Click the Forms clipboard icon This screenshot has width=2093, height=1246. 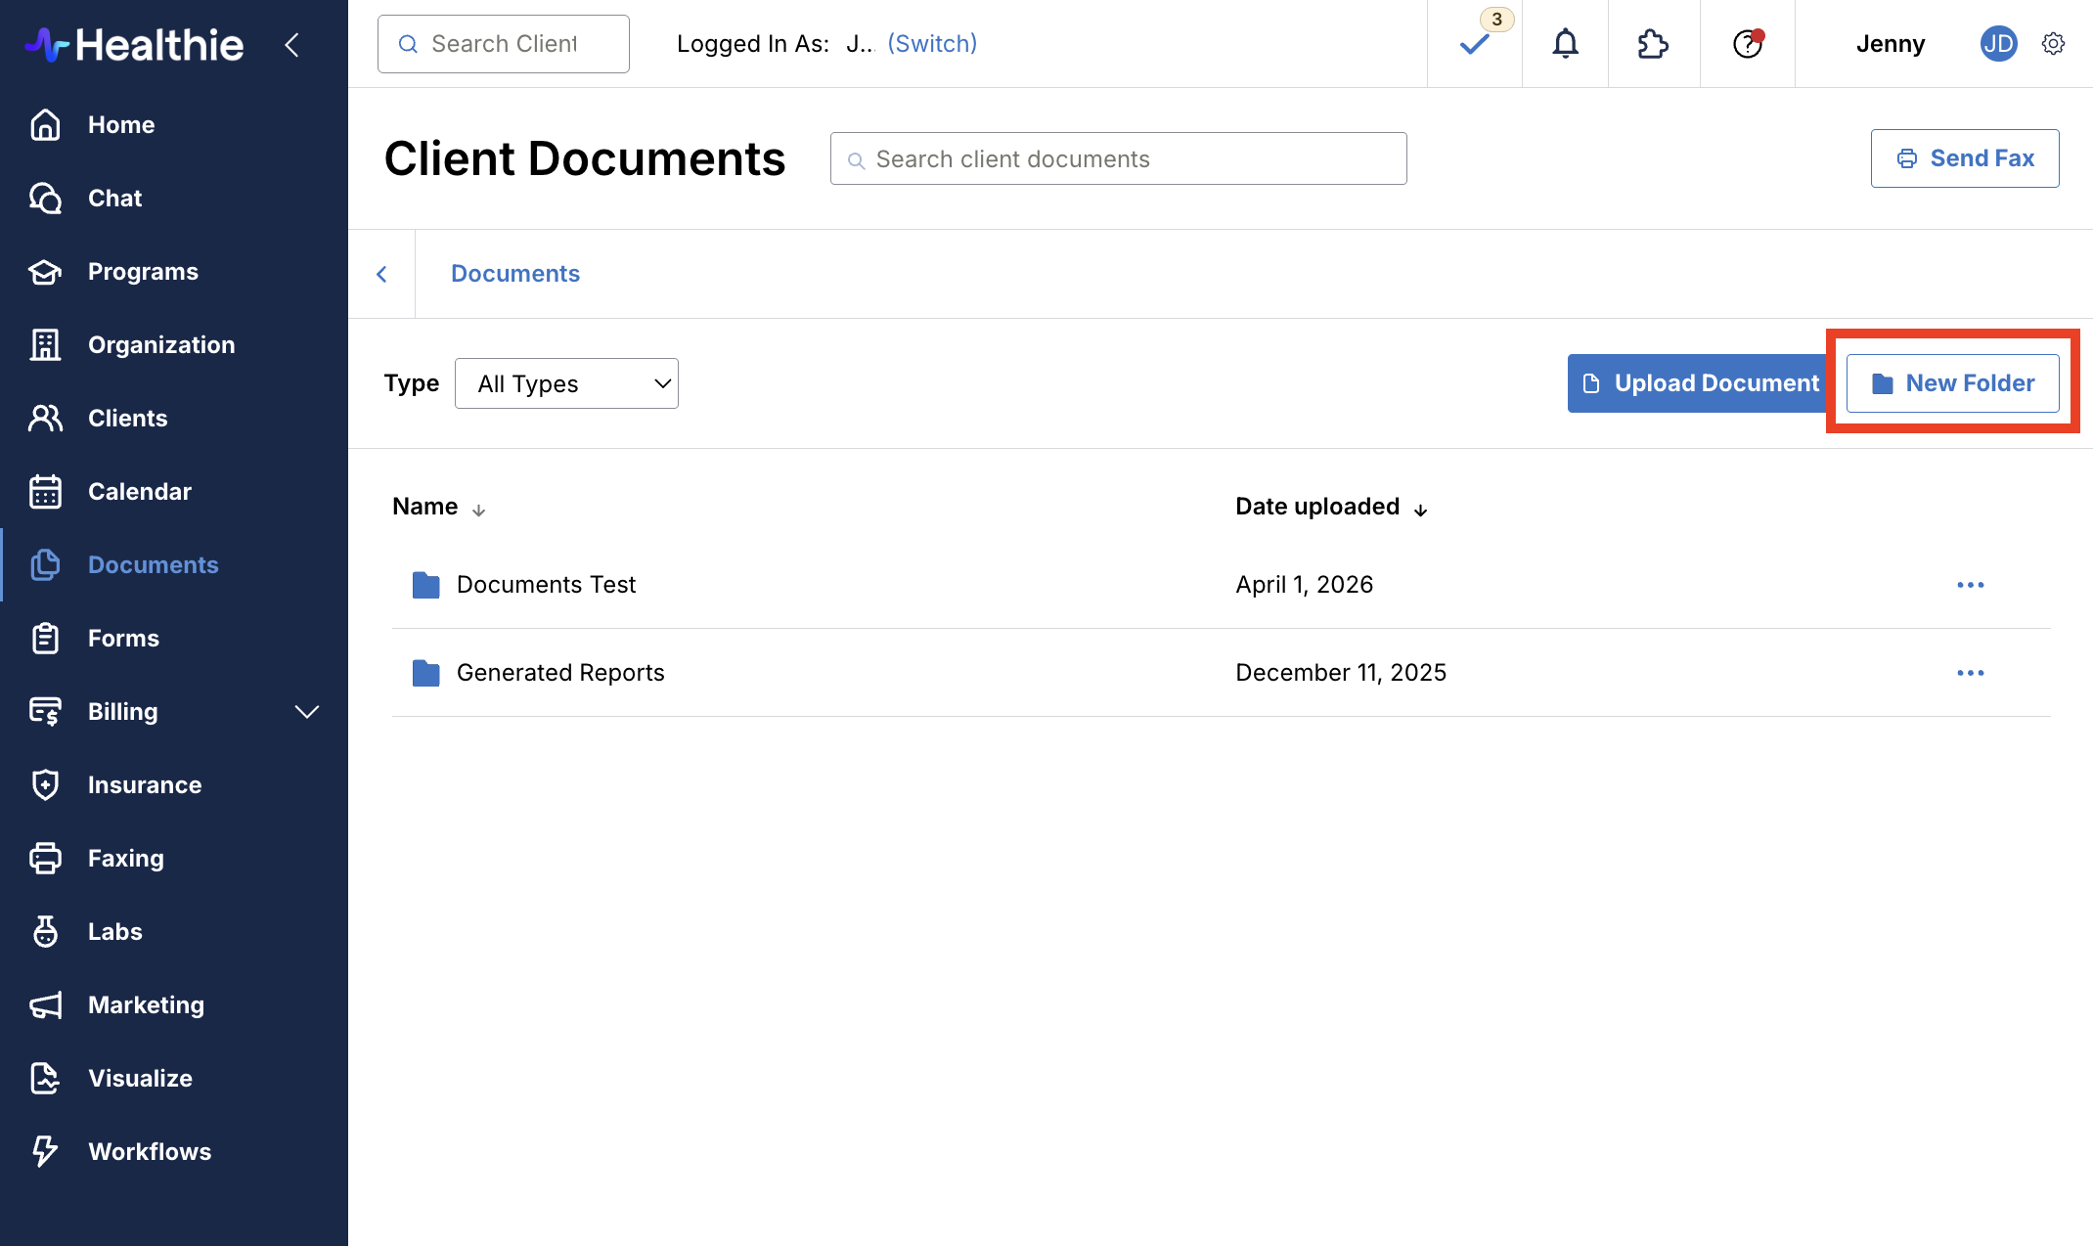(45, 638)
